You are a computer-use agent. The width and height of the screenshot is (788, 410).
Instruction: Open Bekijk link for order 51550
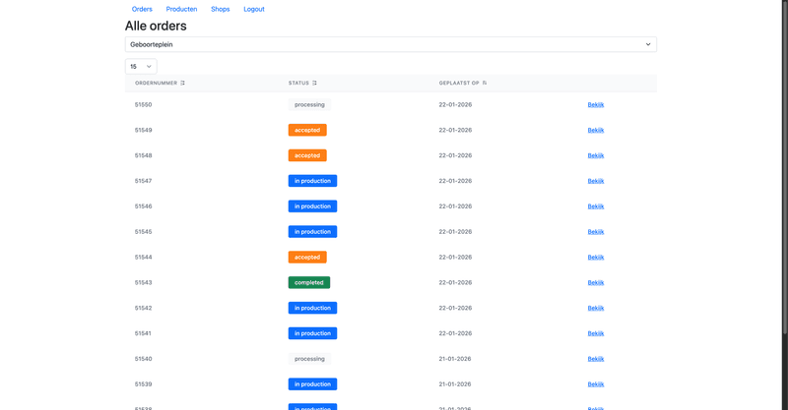[x=596, y=104]
